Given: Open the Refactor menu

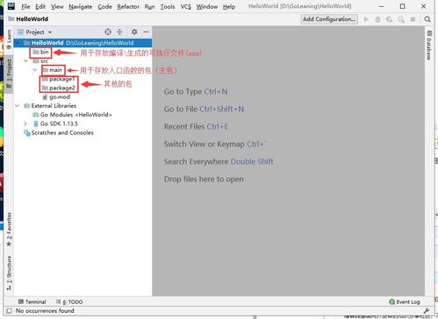Looking at the screenshot, I should pyautogui.click(x=128, y=6).
